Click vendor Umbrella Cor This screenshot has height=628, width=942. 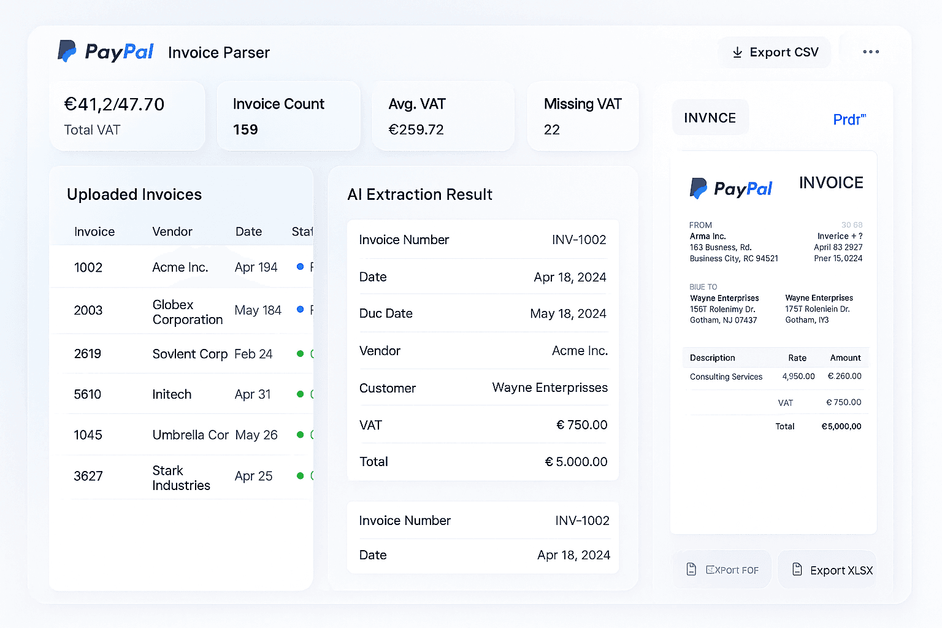click(191, 434)
